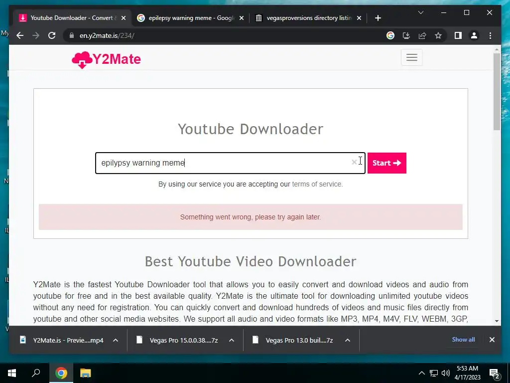Clear the search box with the X icon
This screenshot has height=383, width=510.
click(x=354, y=162)
